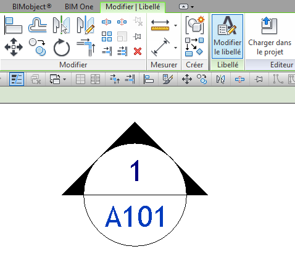Toggle the Properties palette in quick toolbar
The width and height of the screenshot is (295, 262).
(17, 79)
